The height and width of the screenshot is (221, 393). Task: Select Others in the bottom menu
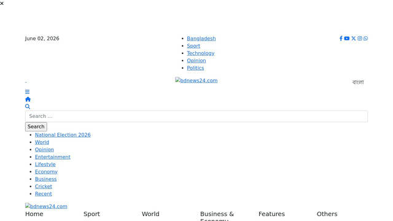(x=327, y=214)
